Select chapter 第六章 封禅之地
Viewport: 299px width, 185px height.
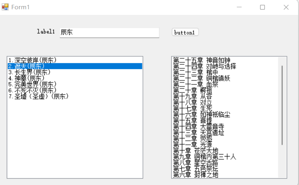(195, 175)
